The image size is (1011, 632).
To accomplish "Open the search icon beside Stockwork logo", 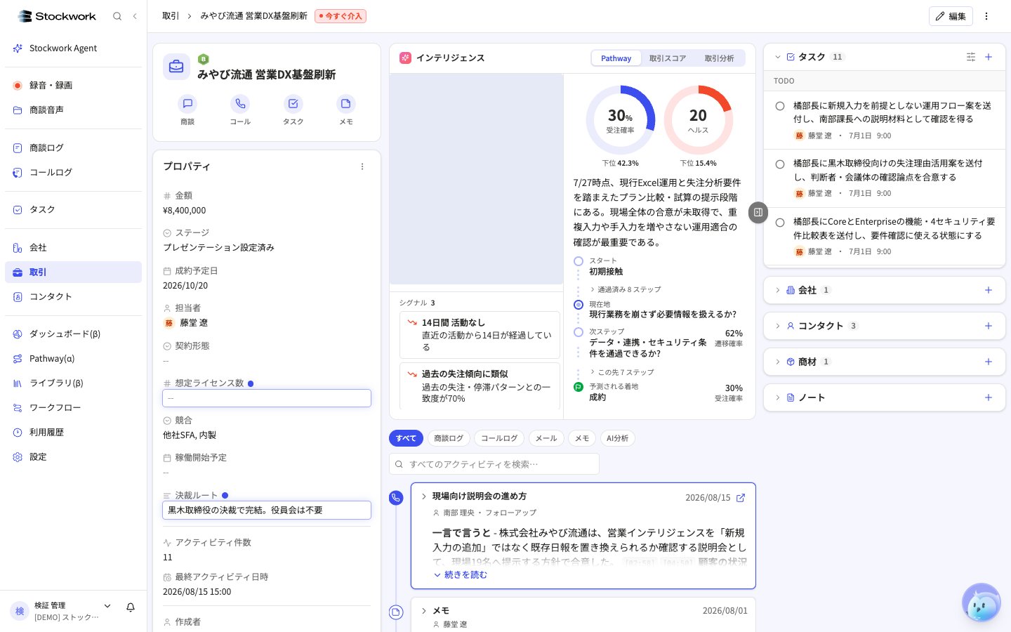I will [117, 16].
